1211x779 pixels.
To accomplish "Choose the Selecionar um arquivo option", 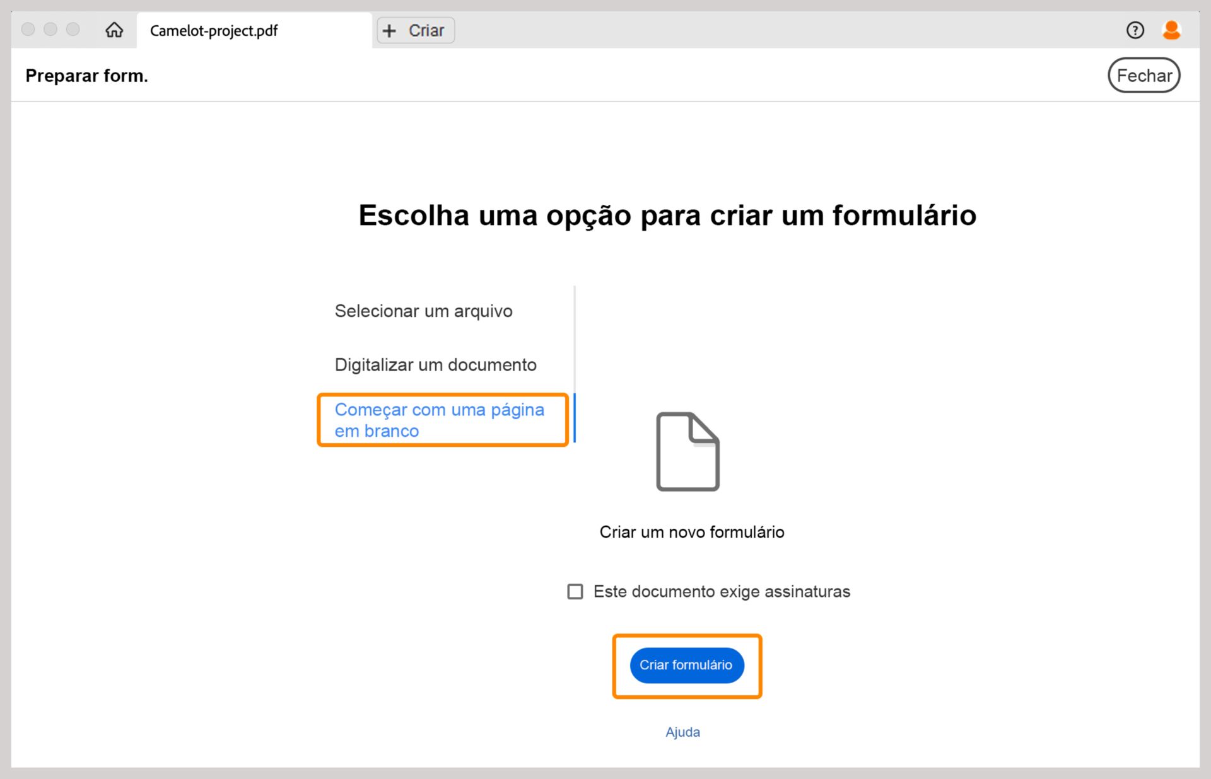I will tap(423, 311).
